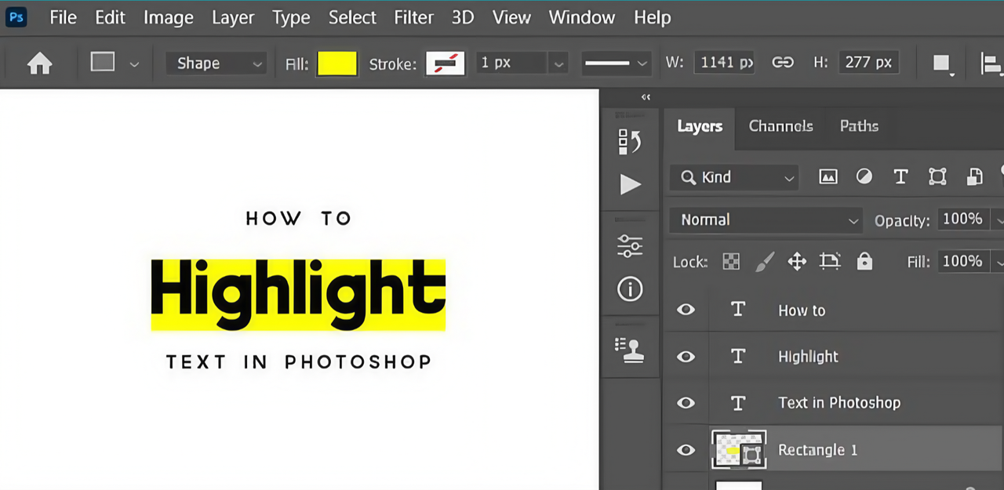This screenshot has height=490, width=1004.
Task: Click the pixel layers filter icon
Action: 828,176
